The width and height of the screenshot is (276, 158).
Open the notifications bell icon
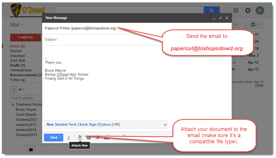[x=248, y=10]
